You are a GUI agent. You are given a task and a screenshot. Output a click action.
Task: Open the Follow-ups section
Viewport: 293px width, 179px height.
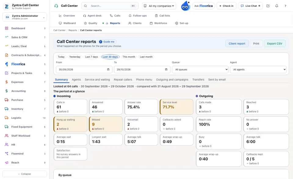(138, 16)
